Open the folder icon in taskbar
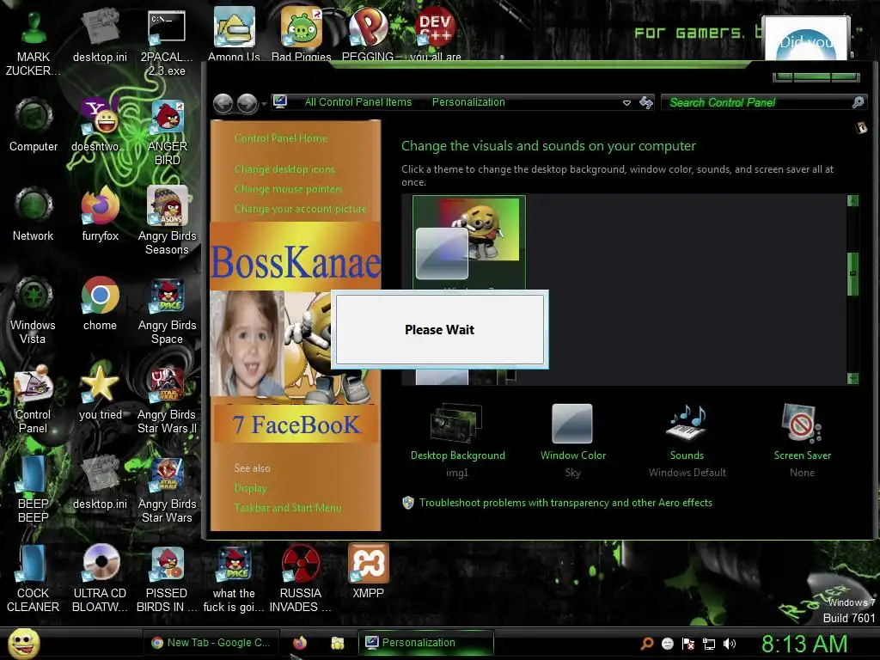Viewport: 880px width, 660px height. (337, 643)
